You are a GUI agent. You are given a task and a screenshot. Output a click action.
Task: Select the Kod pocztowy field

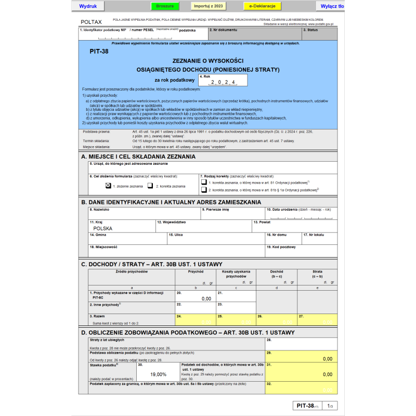tap(301, 252)
